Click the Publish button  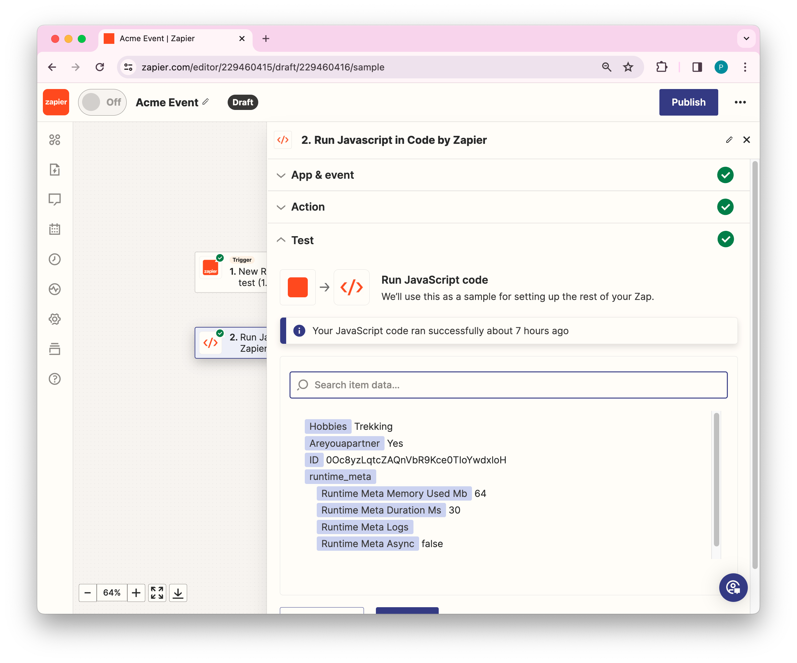[x=688, y=102]
